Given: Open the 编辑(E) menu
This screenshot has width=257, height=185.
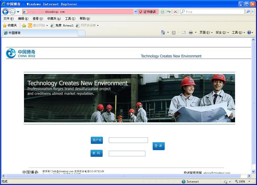Looking at the screenshot, I should pos(23,18).
